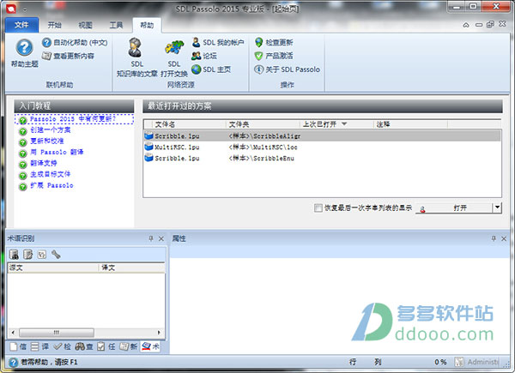Collapse the ribbon with the chevron icon
Image resolution: width=515 pixels, height=373 pixels.
click(x=466, y=25)
